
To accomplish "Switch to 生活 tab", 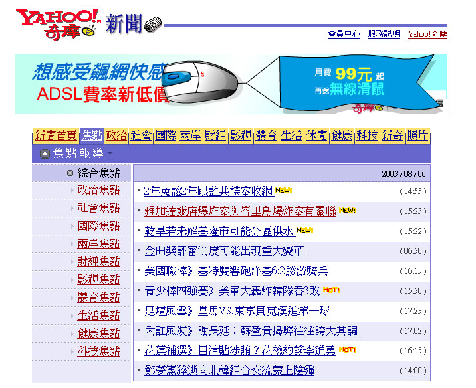I will [x=291, y=136].
